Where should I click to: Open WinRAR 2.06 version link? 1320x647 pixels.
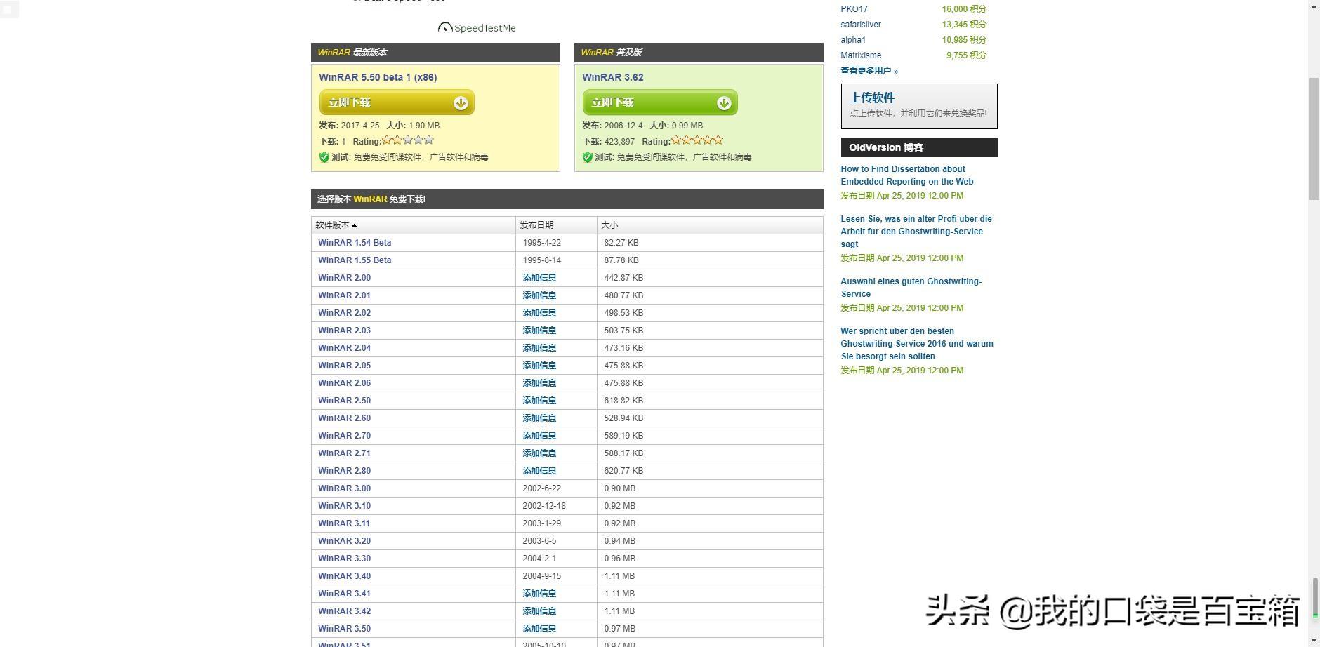(344, 383)
